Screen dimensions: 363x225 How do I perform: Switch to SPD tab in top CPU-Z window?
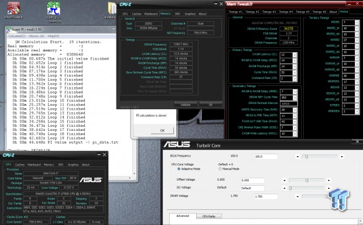177,14
